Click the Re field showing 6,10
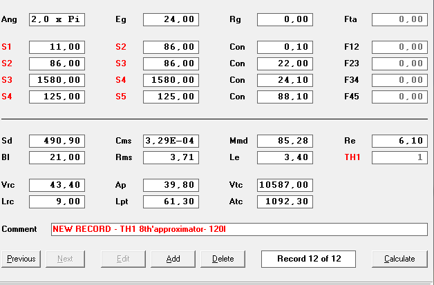 pos(400,141)
